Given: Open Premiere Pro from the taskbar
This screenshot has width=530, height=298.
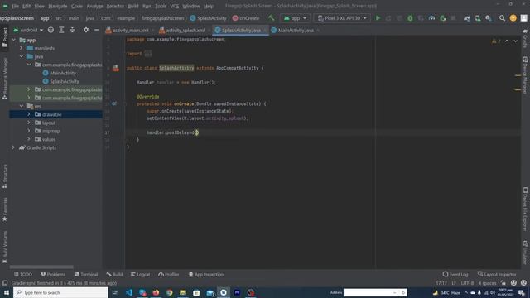Looking at the screenshot, I should [x=237, y=292].
